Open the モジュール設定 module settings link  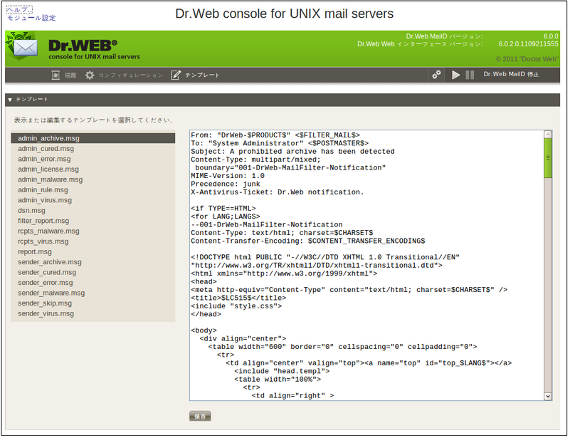coord(31,18)
